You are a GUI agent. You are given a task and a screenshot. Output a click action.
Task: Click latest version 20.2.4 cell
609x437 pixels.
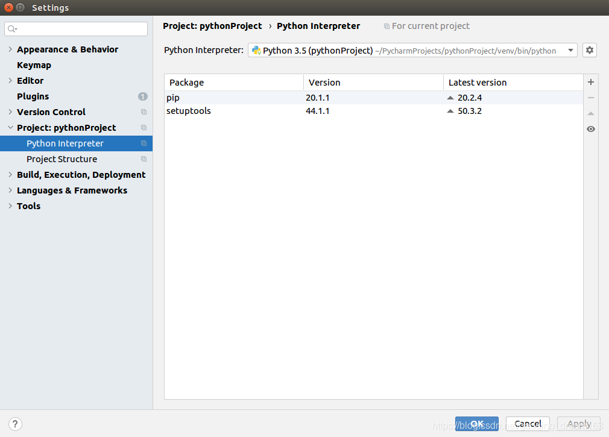(x=470, y=98)
